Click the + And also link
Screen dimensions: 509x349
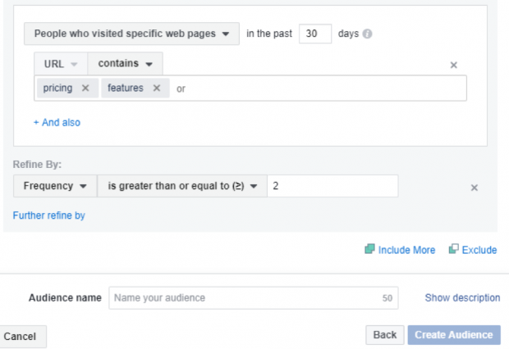click(57, 122)
